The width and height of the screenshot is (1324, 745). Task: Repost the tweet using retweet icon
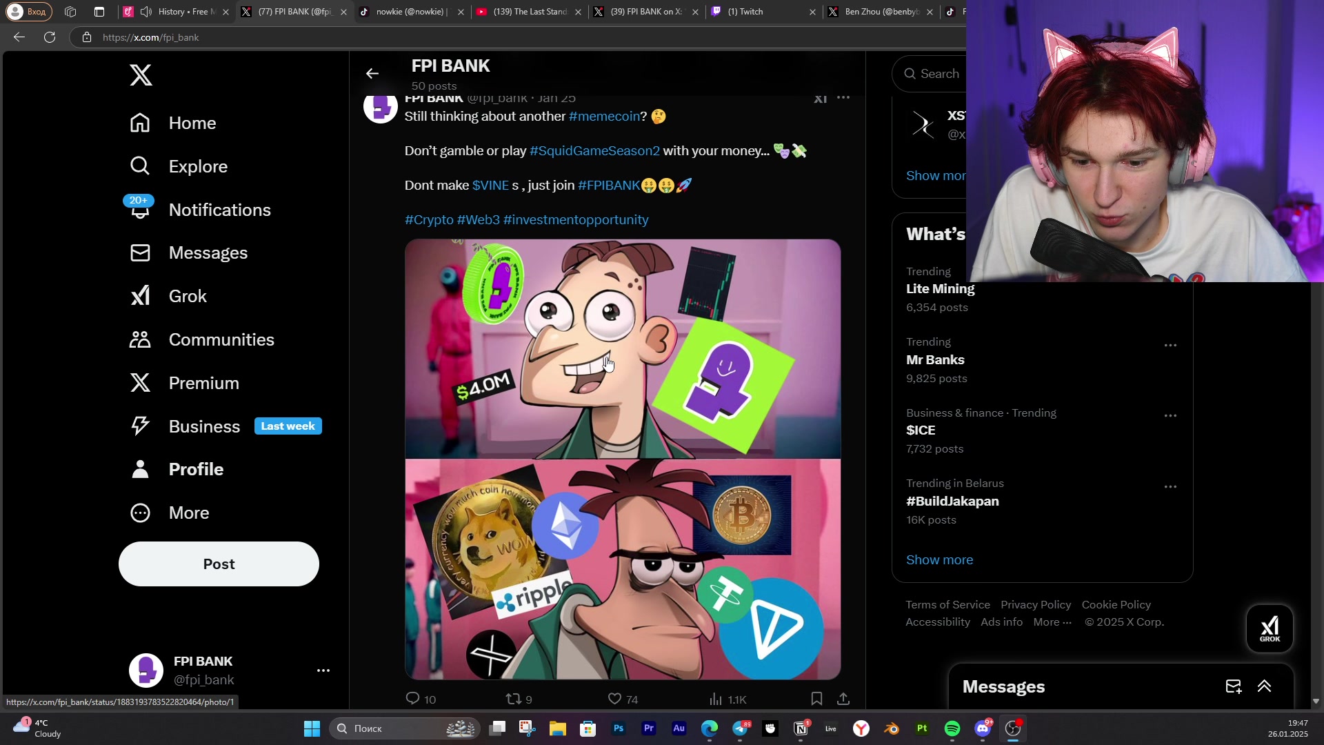[514, 699]
